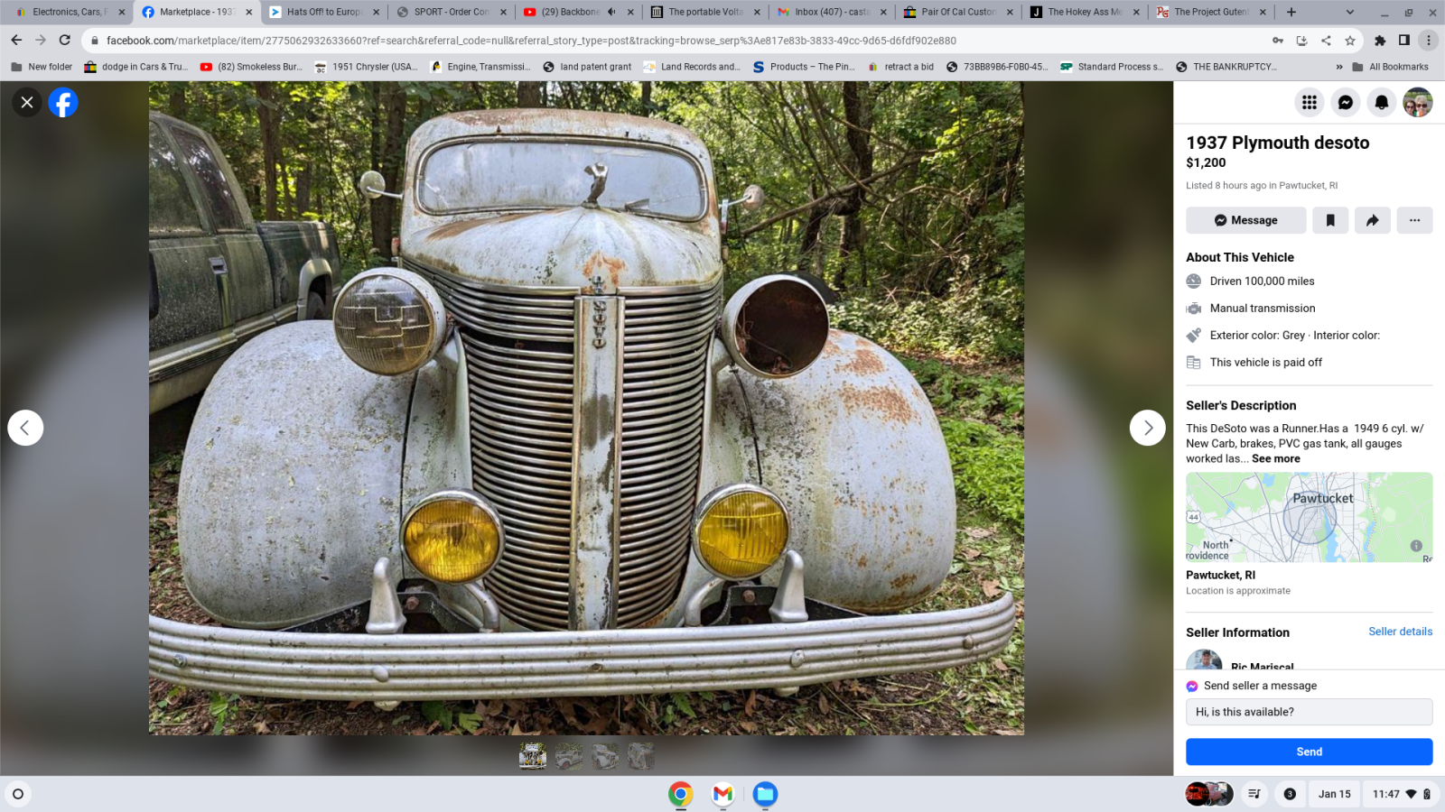Open the Chrome extensions puzzle icon

click(x=1380, y=41)
